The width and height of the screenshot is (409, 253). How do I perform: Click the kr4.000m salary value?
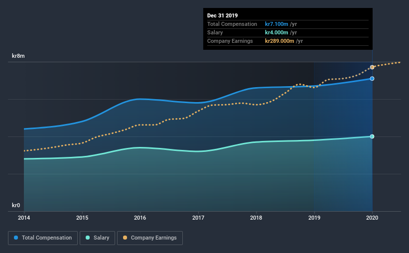(276, 32)
